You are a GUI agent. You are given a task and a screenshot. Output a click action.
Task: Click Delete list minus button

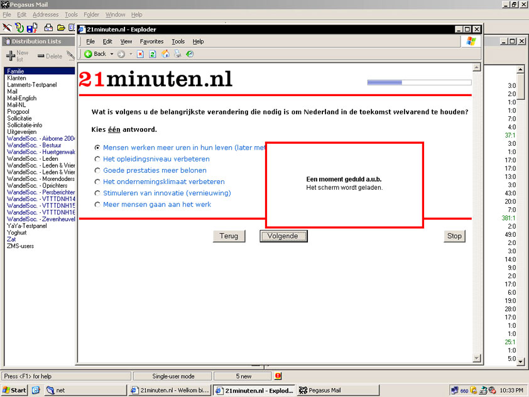[x=50, y=56]
